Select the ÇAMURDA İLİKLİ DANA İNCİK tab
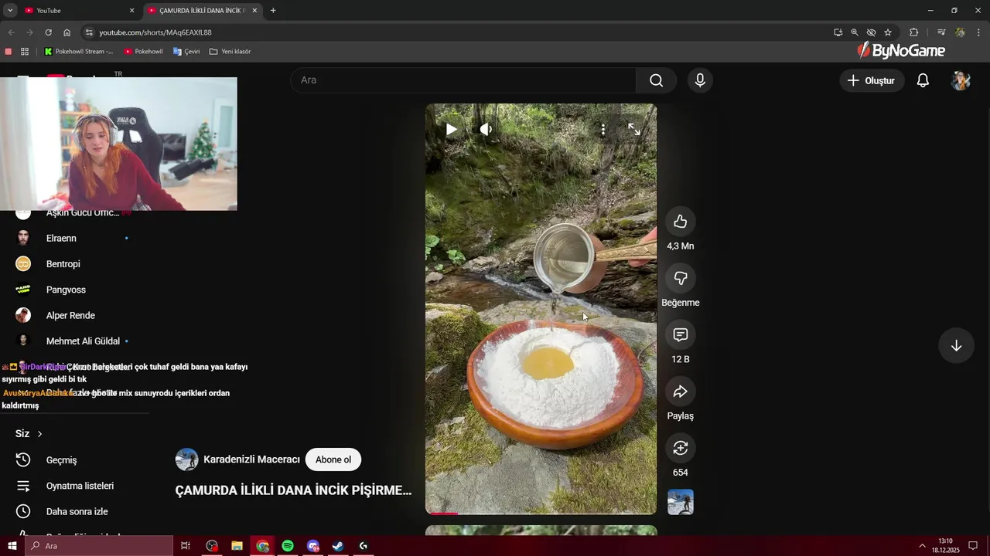Viewport: 990px width, 556px height. click(201, 11)
